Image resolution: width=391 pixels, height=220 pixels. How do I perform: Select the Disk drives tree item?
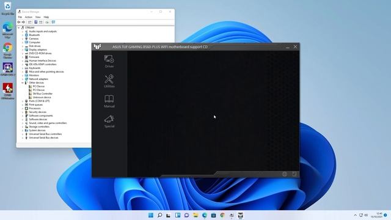click(35, 46)
